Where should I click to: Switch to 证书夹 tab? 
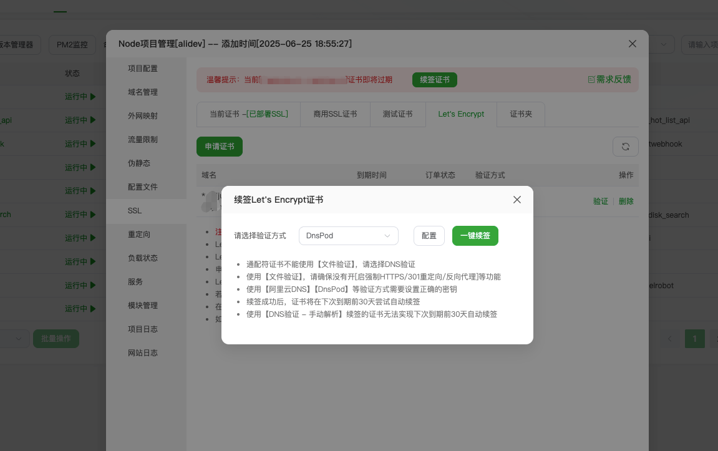tap(521, 114)
